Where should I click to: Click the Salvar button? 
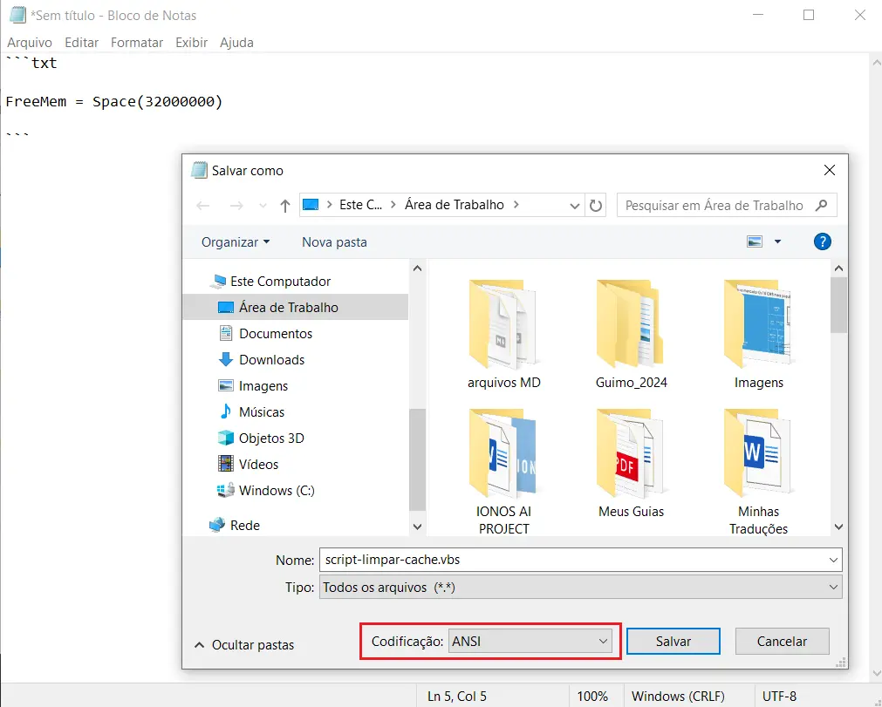point(673,642)
